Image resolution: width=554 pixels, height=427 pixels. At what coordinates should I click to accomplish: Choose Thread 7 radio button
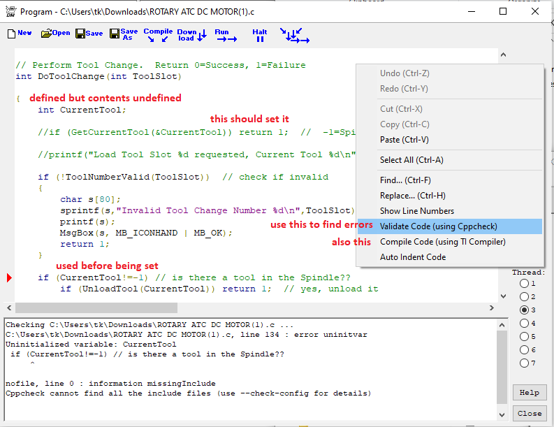[x=523, y=363]
